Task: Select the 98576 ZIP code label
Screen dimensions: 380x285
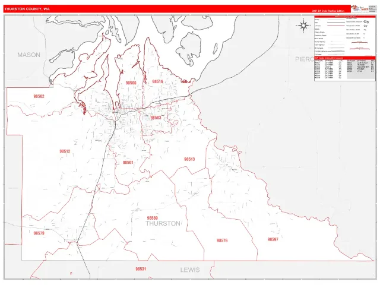Action: tap(222, 240)
